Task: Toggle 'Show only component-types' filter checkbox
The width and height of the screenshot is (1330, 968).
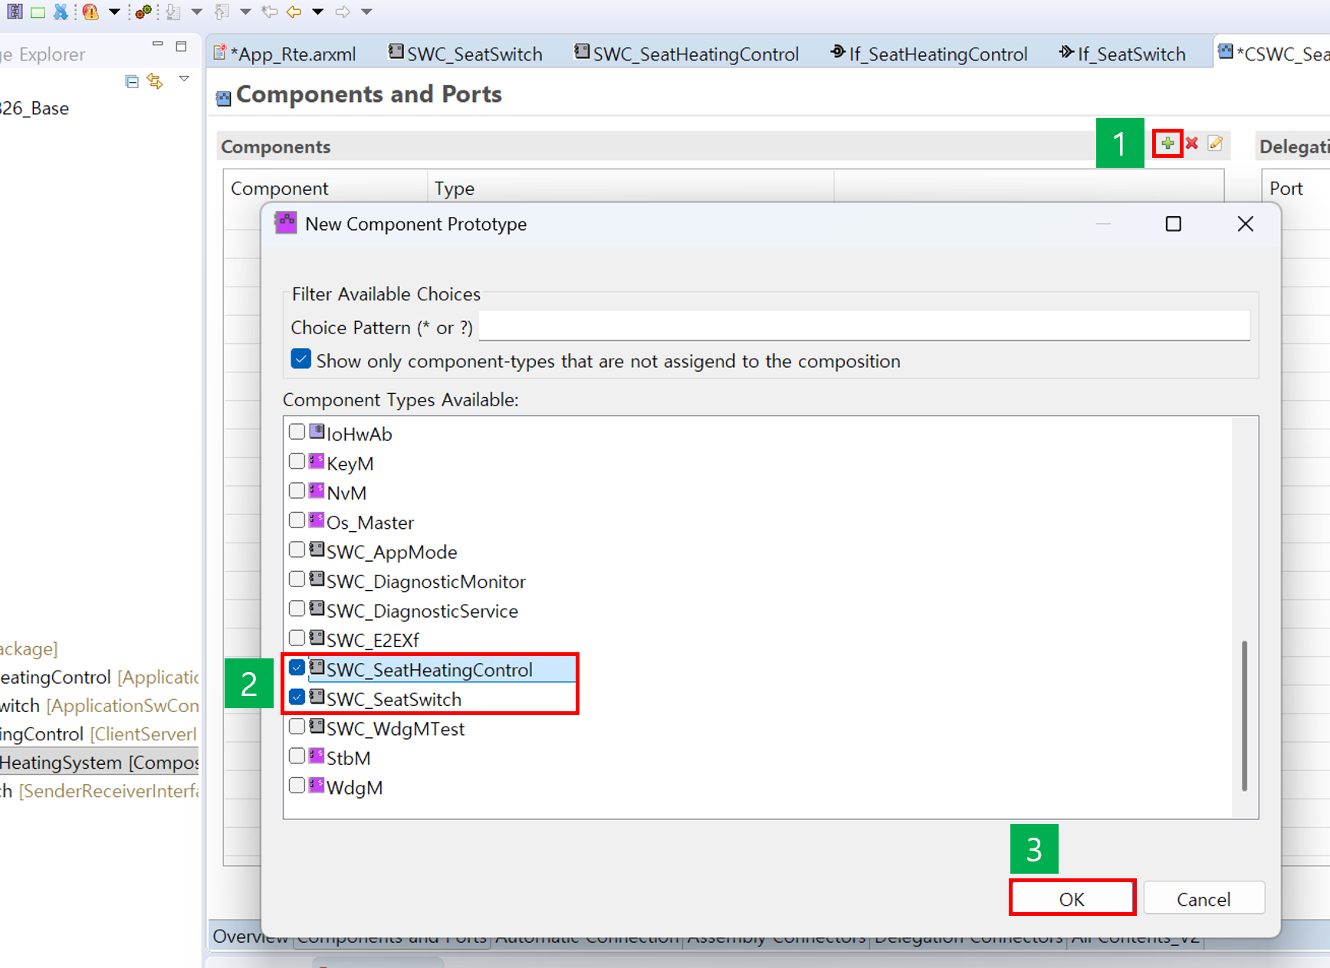Action: click(301, 359)
